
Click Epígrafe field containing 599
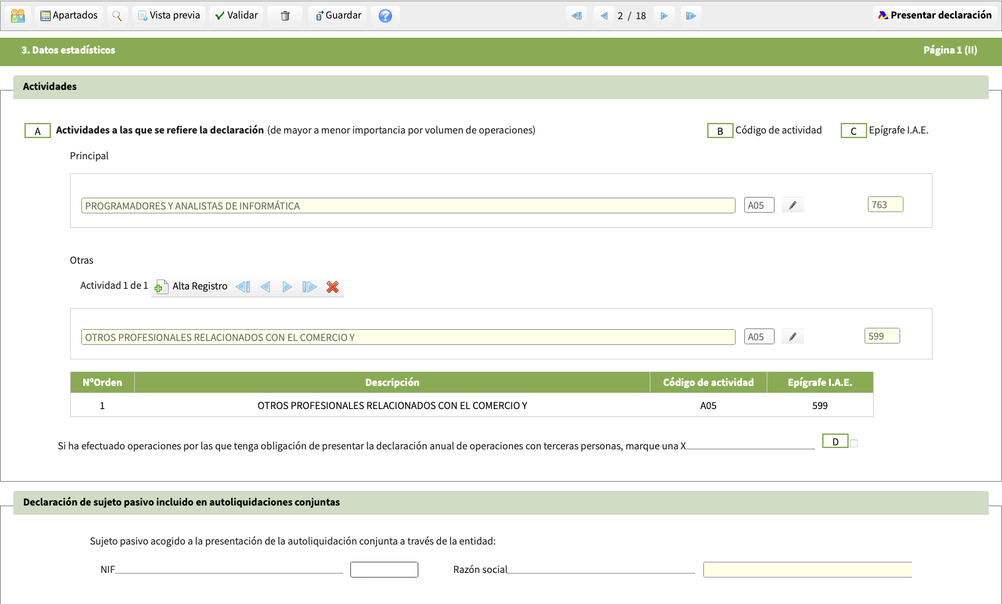tap(882, 336)
